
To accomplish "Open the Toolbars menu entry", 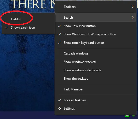I will [x=96, y=7].
